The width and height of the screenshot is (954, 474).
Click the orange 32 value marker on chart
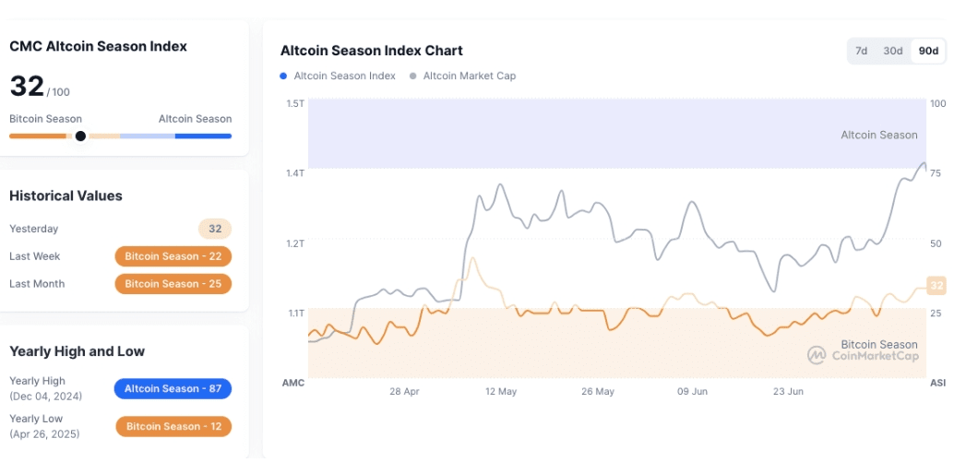click(936, 286)
